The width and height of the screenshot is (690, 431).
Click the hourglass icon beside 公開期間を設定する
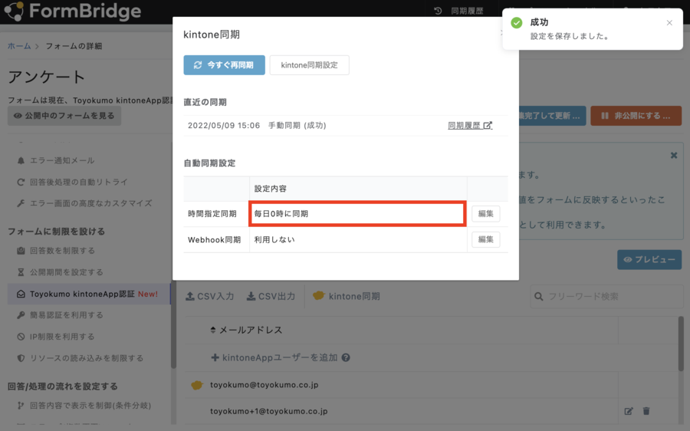[x=21, y=272]
